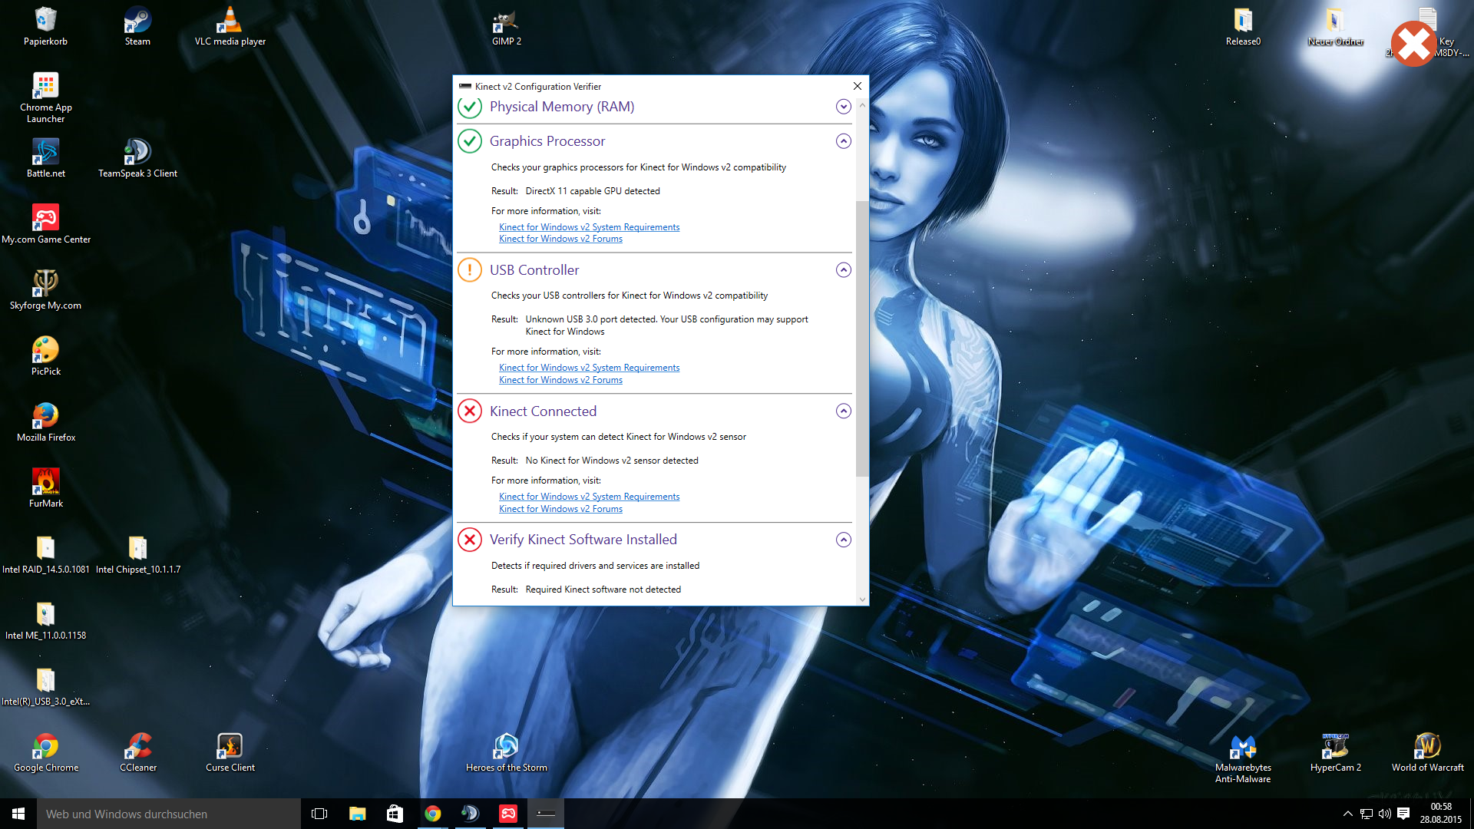1474x829 pixels.
Task: Switch to Chrome on the taskbar
Action: (x=432, y=814)
